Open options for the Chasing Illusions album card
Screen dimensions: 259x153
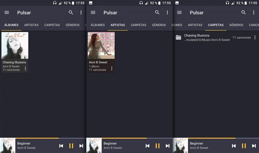pos(25,68)
